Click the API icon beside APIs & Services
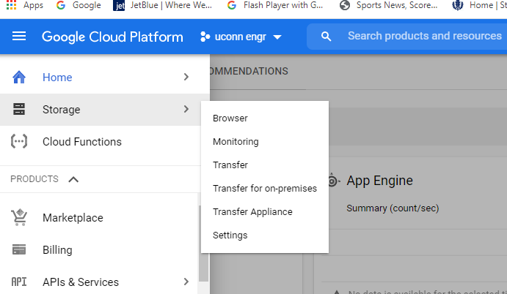507x294 pixels. pos(19,282)
